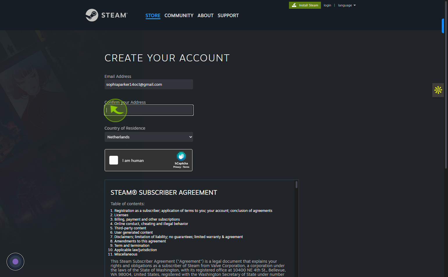
Task: Click "Billing, payment and other subscriptions" entry
Action: click(147, 219)
